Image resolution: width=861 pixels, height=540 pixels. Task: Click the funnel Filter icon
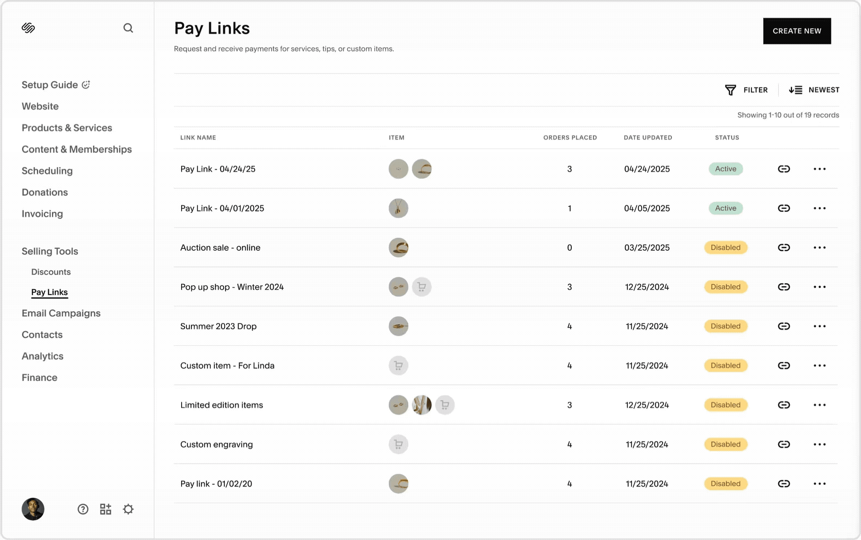(730, 90)
